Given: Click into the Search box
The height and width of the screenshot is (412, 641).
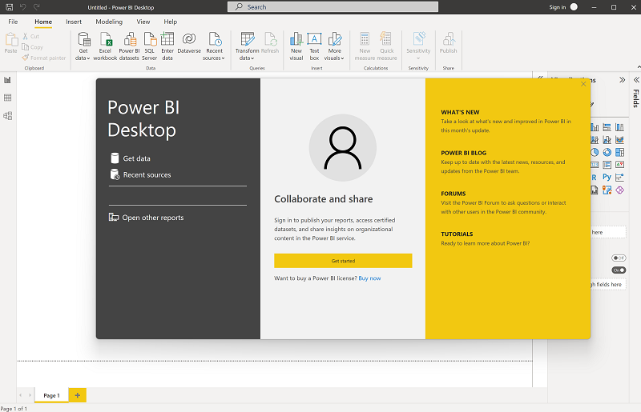Looking at the screenshot, I should [333, 7].
